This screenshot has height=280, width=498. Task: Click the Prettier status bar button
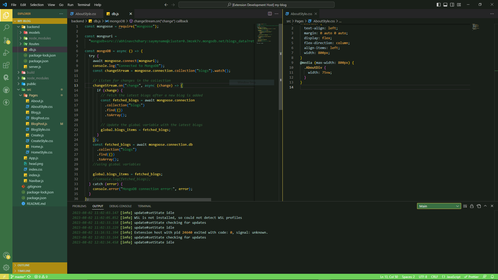pyautogui.click(x=471, y=277)
